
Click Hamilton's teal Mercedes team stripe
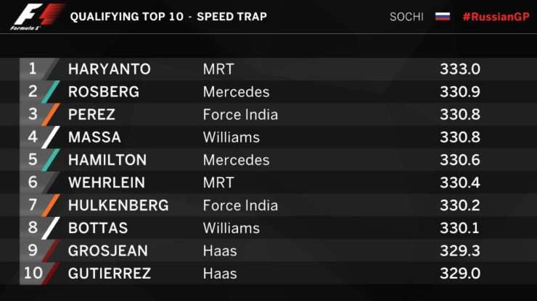51,160
